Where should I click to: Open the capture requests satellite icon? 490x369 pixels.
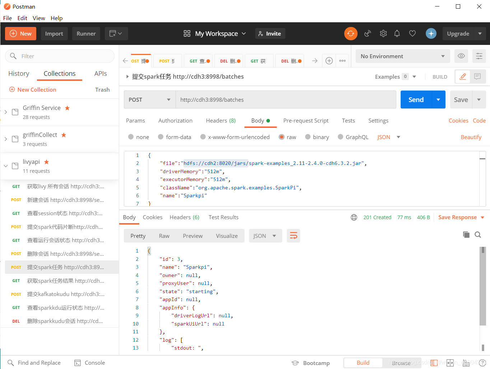click(x=368, y=33)
